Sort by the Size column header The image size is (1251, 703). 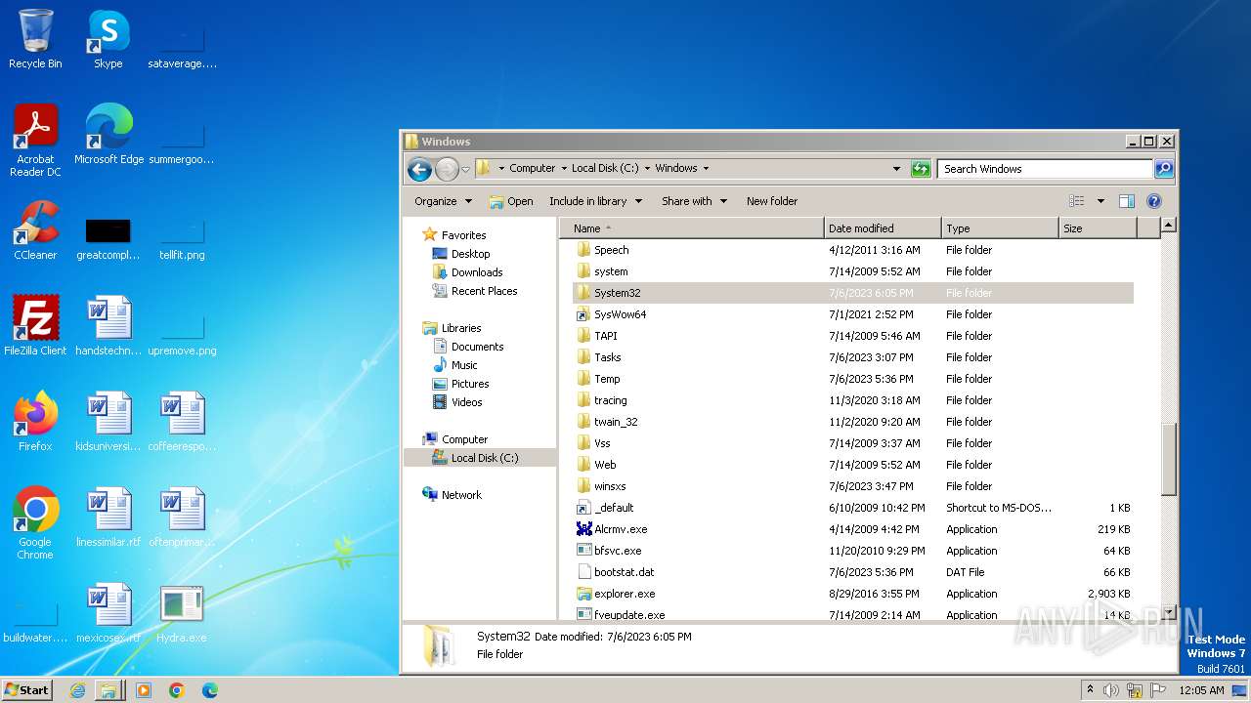1098,228
